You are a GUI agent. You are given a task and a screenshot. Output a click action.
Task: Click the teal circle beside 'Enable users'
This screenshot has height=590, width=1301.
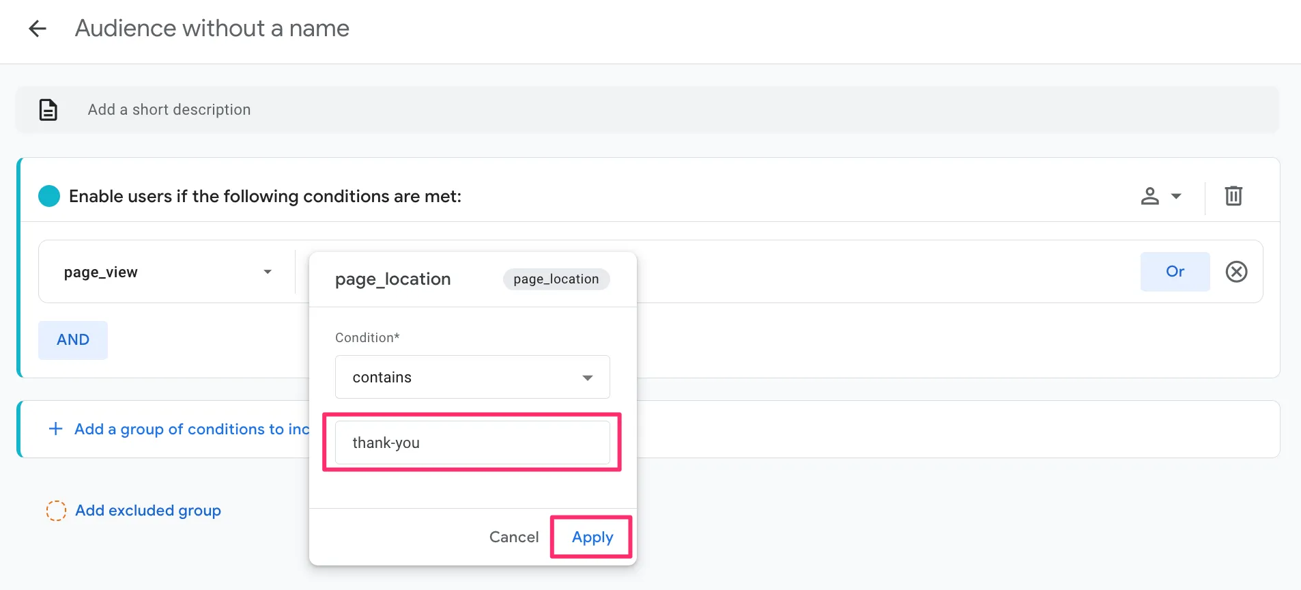[49, 197]
